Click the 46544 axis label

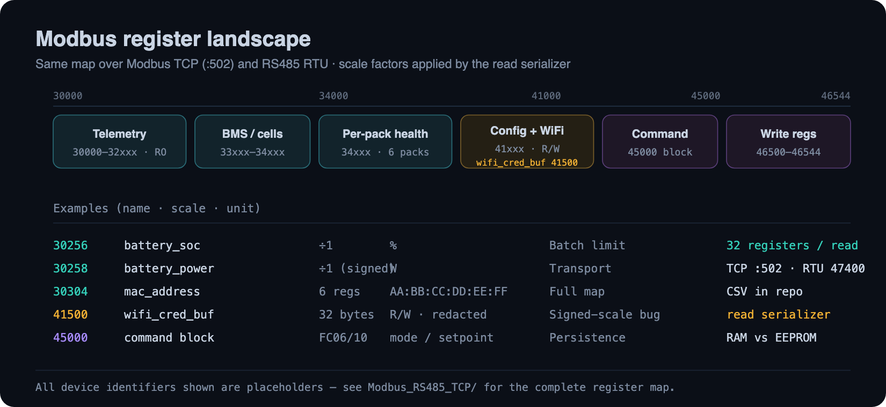pyautogui.click(x=836, y=96)
